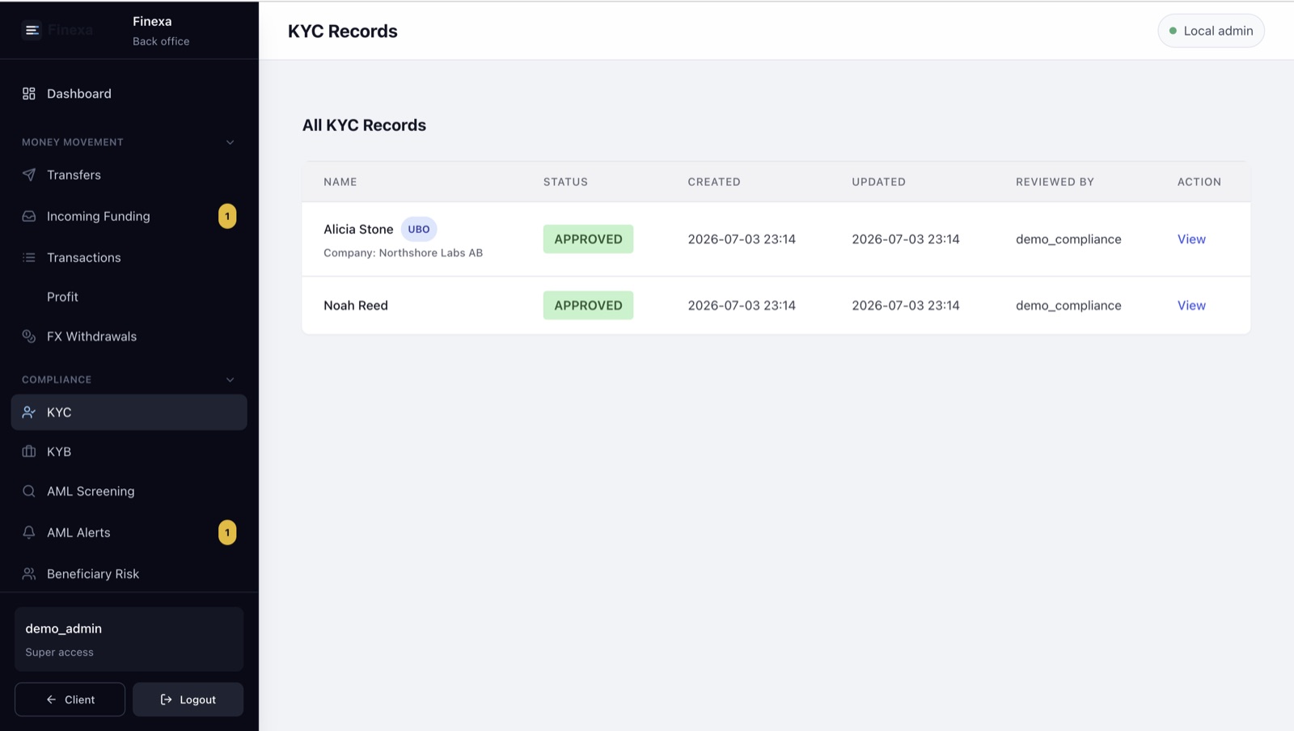The image size is (1294, 731).
Task: Click the UPDATED column header
Action: (878, 182)
